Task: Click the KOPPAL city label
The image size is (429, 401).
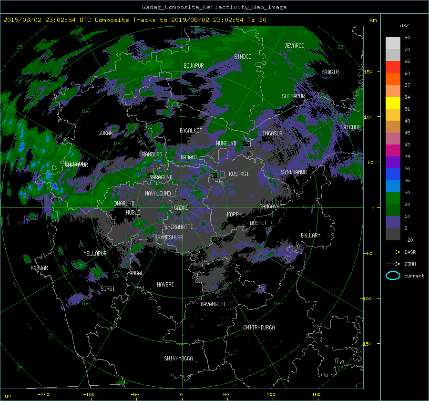Action: tap(235, 215)
